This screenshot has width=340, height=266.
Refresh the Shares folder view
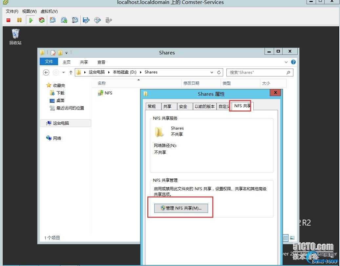pos(219,72)
